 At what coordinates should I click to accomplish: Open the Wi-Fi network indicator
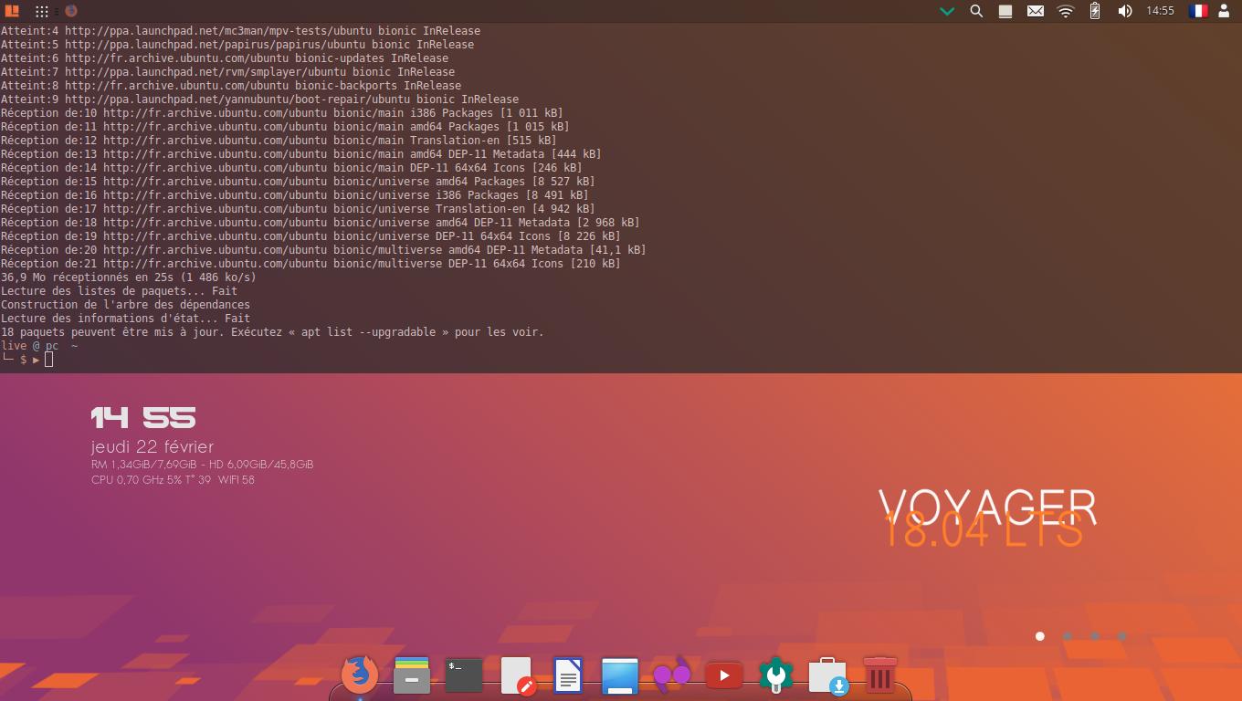click(1066, 11)
